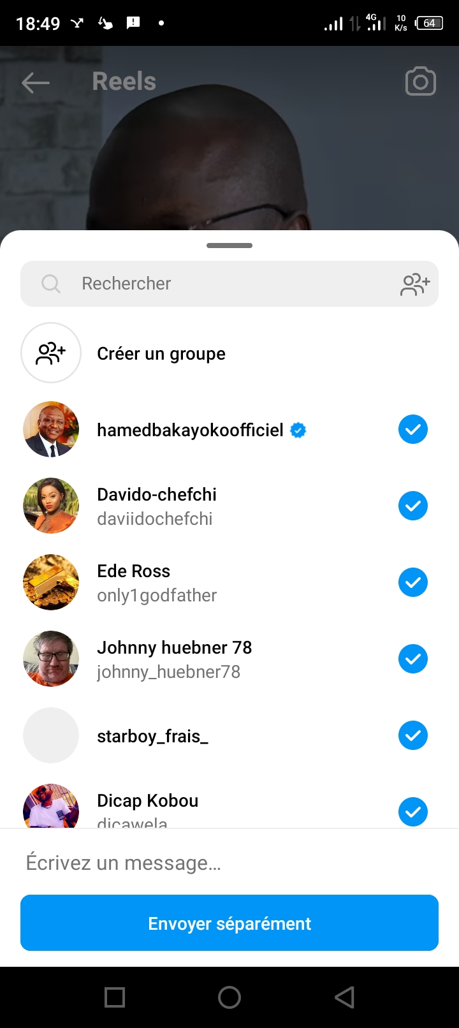
Task: Tap Envoyer séparément button
Action: click(x=229, y=923)
